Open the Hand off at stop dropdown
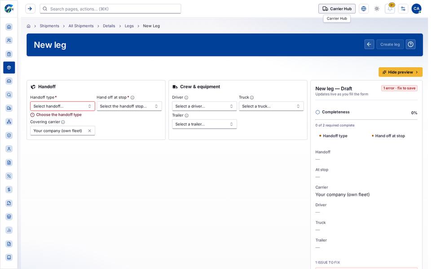The height and width of the screenshot is (269, 431). 129,106
